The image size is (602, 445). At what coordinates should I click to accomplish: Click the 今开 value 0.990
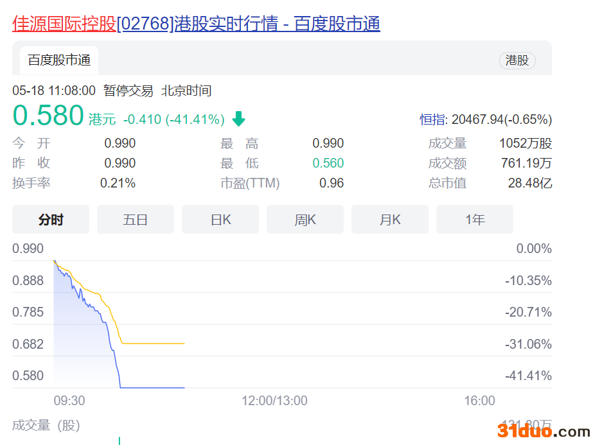tap(120, 143)
